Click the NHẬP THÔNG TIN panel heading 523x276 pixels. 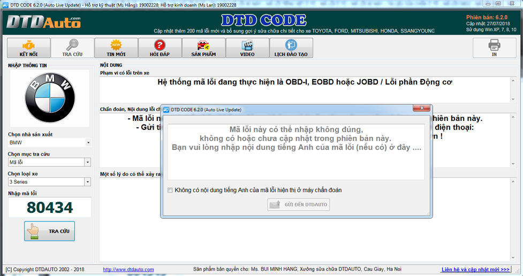27,65
